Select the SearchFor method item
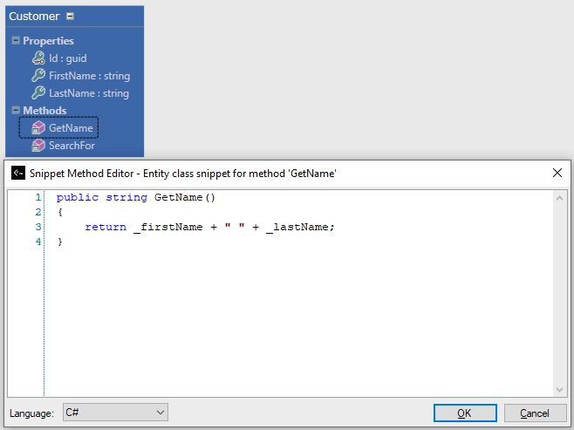 (72, 146)
